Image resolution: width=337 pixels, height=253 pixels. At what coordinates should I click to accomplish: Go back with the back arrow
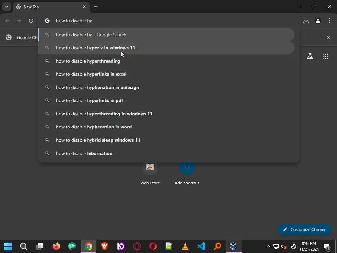pyautogui.click(x=7, y=21)
